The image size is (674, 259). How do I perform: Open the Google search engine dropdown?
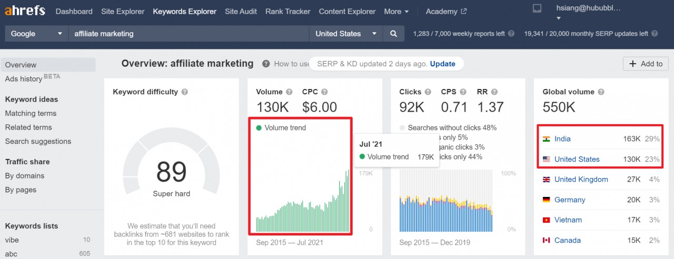pyautogui.click(x=36, y=34)
